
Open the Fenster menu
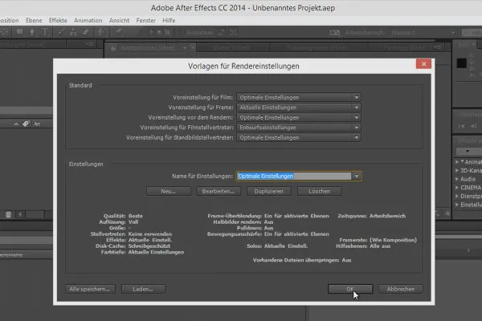(146, 20)
